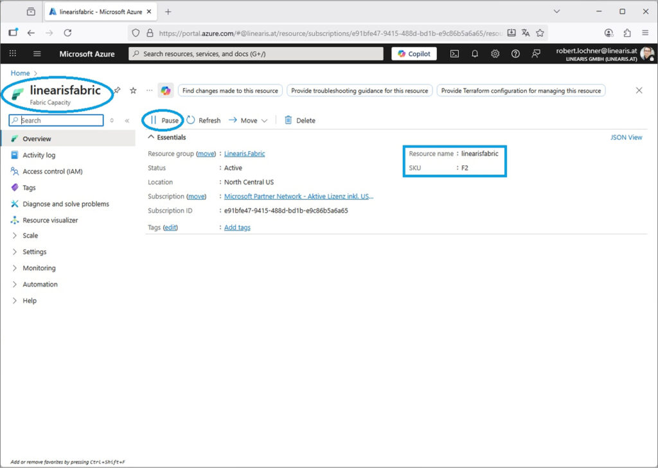
Task: Click the North Central US location text
Action: [249, 182]
